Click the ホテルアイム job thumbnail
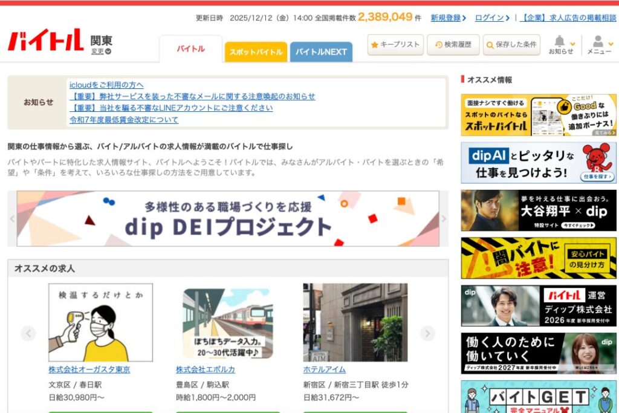This screenshot has height=413, width=619. tap(355, 322)
